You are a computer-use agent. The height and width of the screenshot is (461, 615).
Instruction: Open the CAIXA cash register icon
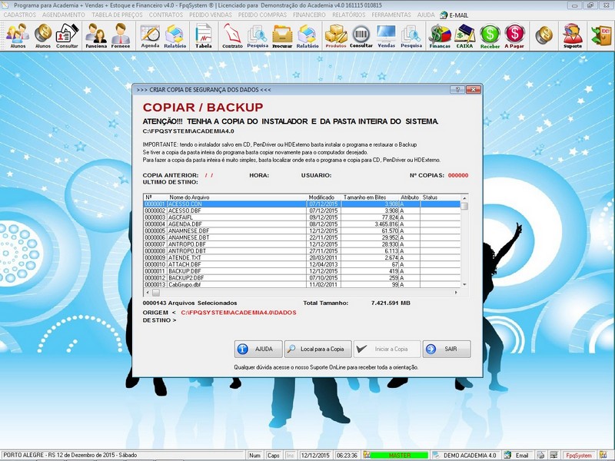pyautogui.click(x=465, y=35)
